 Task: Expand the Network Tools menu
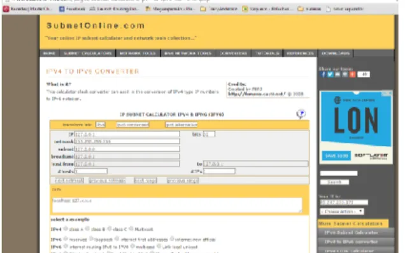[138, 54]
